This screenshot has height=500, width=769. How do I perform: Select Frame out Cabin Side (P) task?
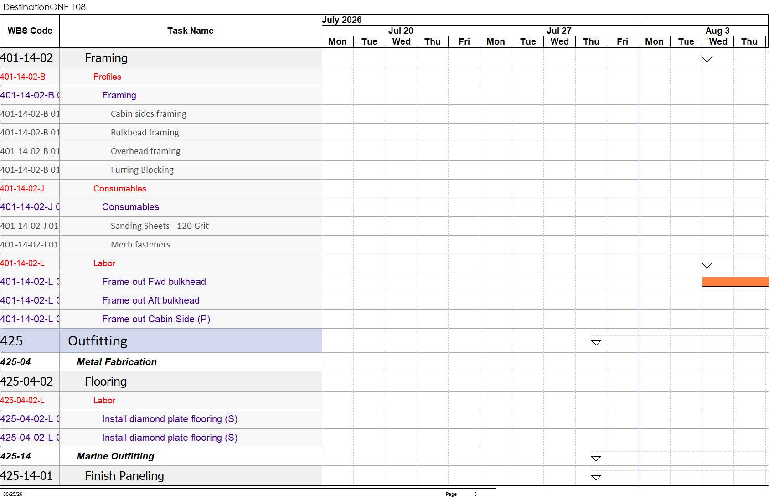[161, 319]
